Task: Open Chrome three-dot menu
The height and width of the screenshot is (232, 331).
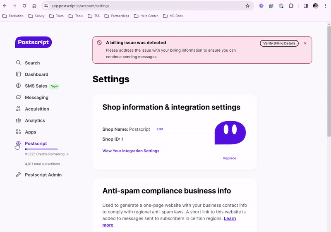Action: tap(325, 6)
